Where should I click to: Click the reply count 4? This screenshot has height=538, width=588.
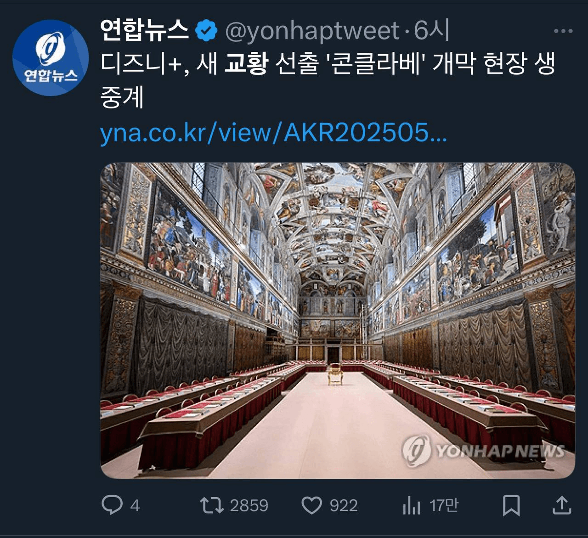click(x=135, y=505)
